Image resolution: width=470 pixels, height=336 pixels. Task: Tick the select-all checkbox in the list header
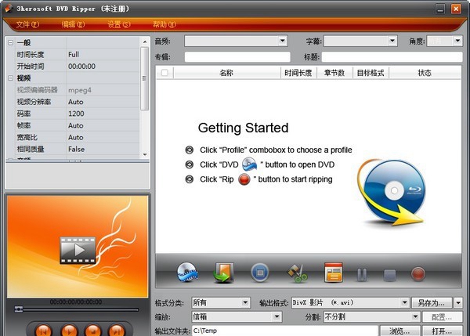coord(164,73)
